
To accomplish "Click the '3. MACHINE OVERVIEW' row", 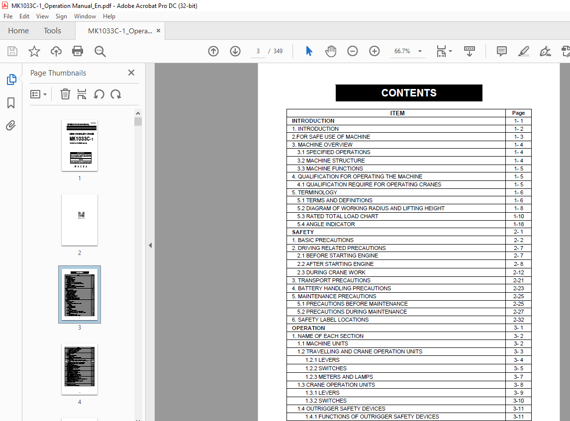I will click(x=409, y=145).
